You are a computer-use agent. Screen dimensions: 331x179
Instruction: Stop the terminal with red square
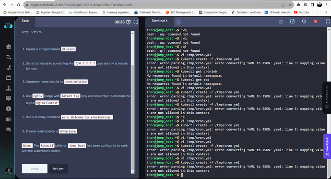[316, 22]
